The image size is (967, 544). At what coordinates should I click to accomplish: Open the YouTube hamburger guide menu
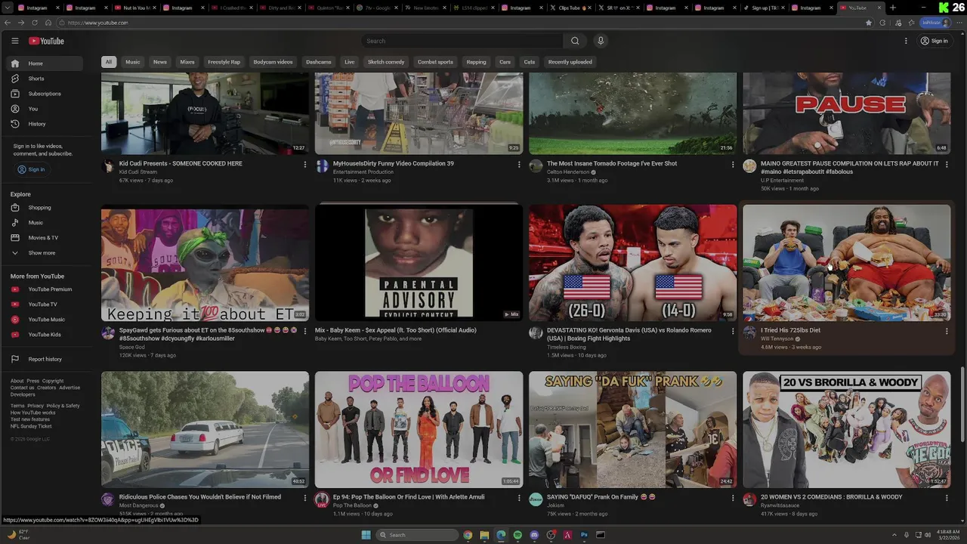point(14,41)
